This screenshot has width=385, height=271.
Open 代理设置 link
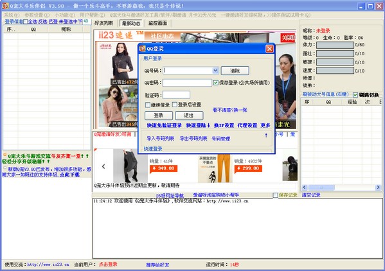[247, 125]
